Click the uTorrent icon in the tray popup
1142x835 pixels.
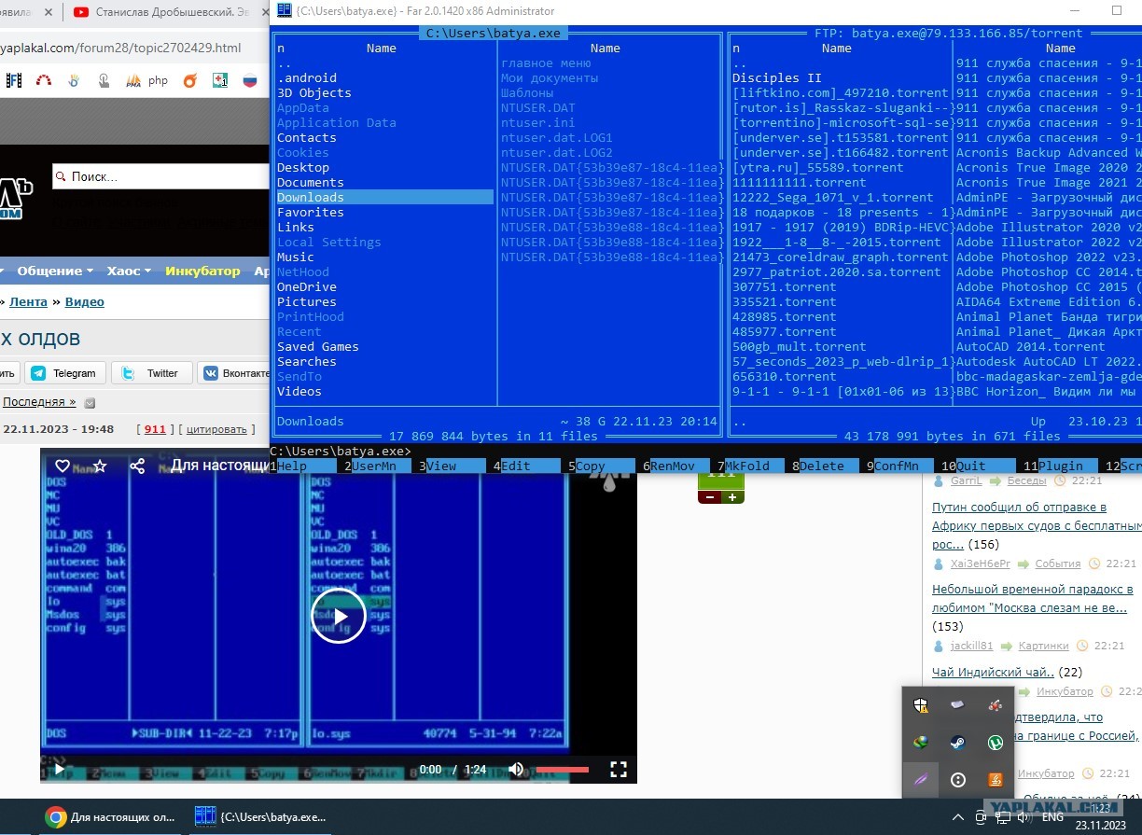coord(996,743)
